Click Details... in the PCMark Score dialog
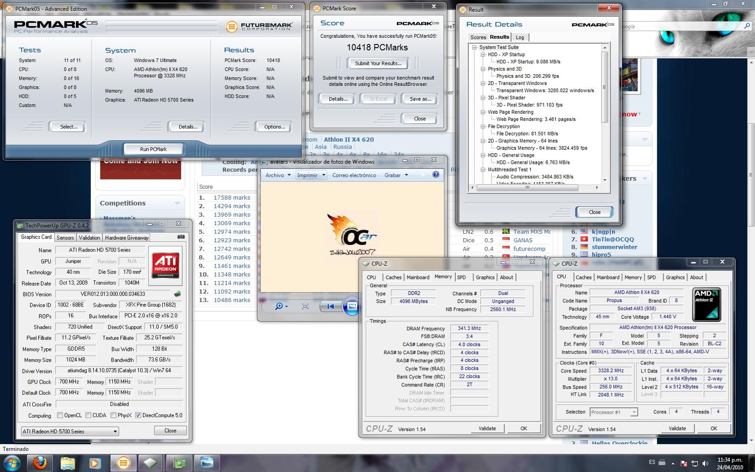The image size is (755, 472). [x=338, y=99]
